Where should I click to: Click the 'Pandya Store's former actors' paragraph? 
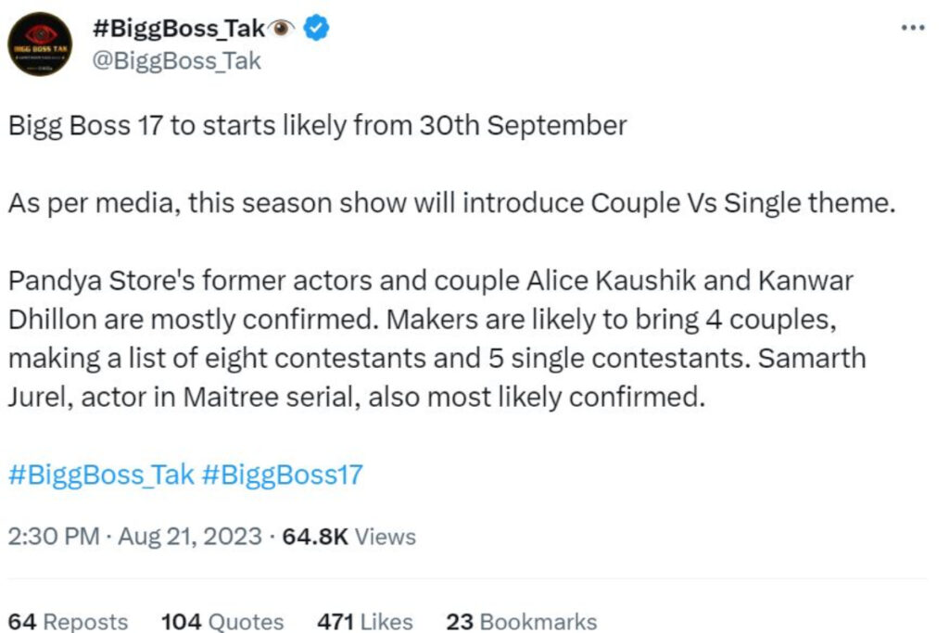pos(437,339)
